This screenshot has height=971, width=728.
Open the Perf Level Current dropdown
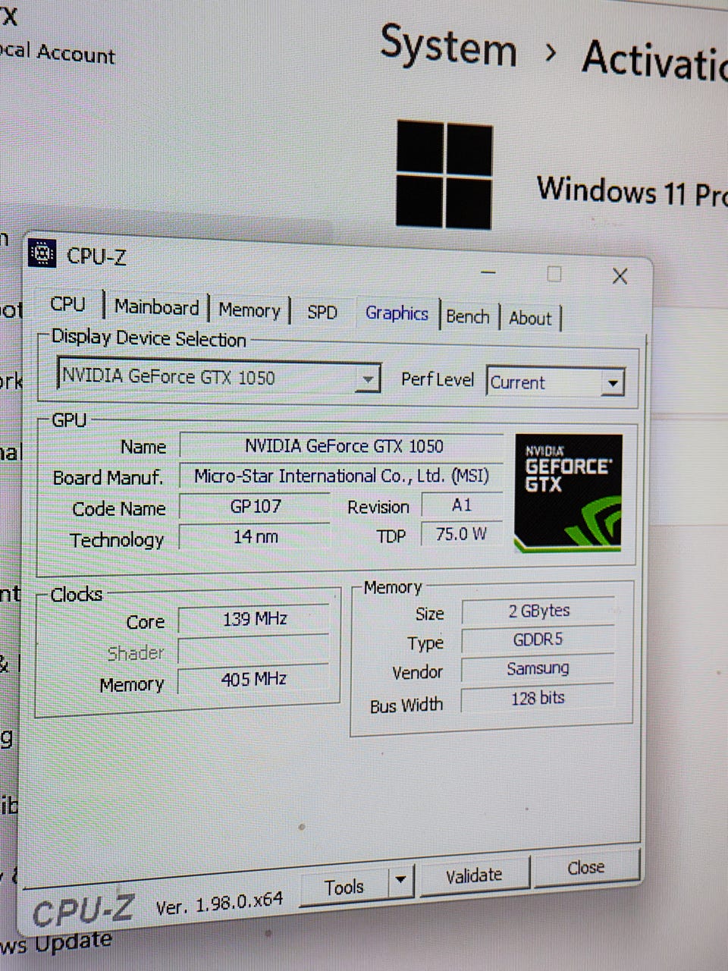click(x=611, y=383)
